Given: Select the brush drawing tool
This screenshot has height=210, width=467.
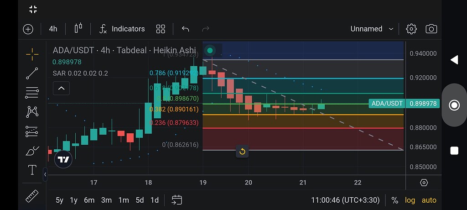Looking at the screenshot, I should click(32, 151).
